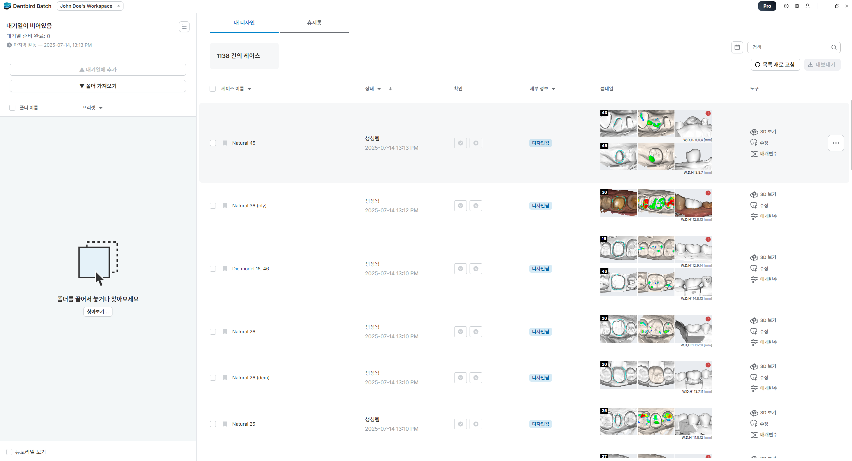Enable the tutorial view checkbox

pyautogui.click(x=9, y=452)
